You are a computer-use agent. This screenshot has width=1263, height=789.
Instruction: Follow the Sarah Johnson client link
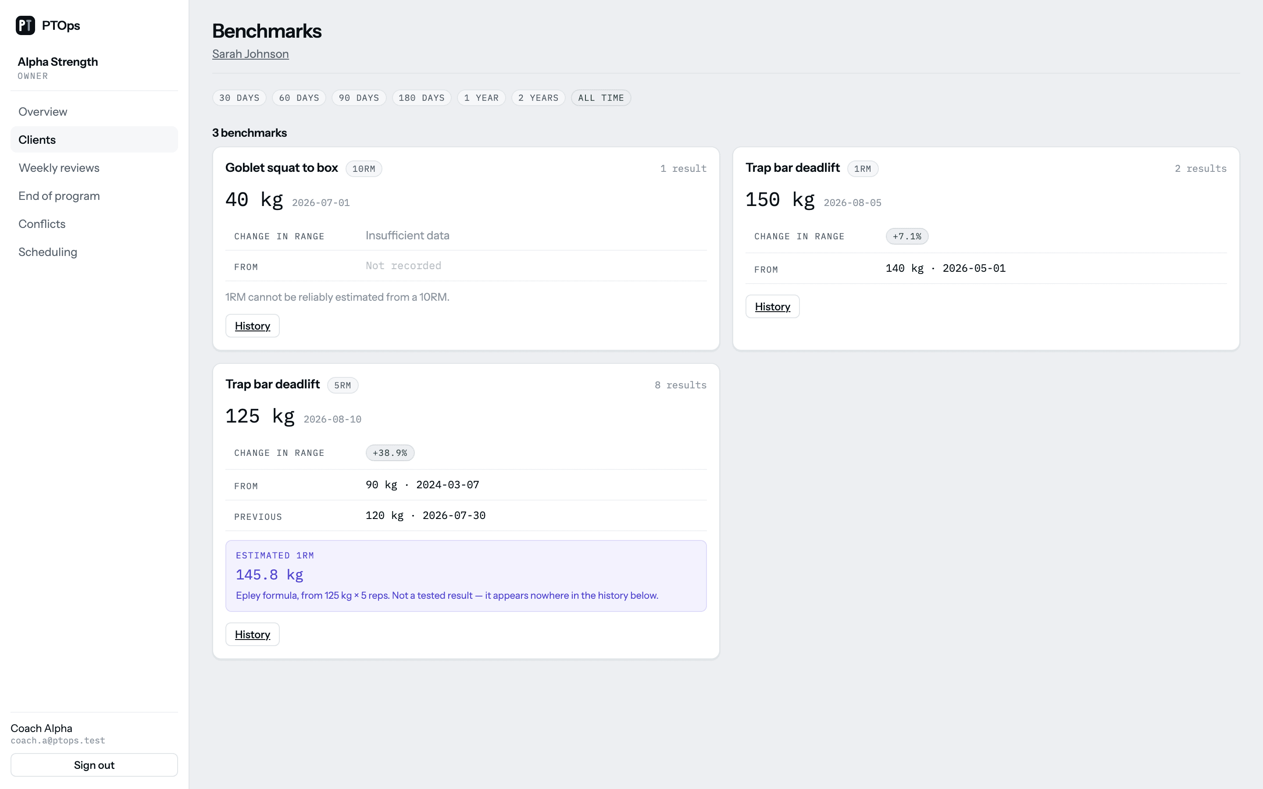pyautogui.click(x=250, y=54)
